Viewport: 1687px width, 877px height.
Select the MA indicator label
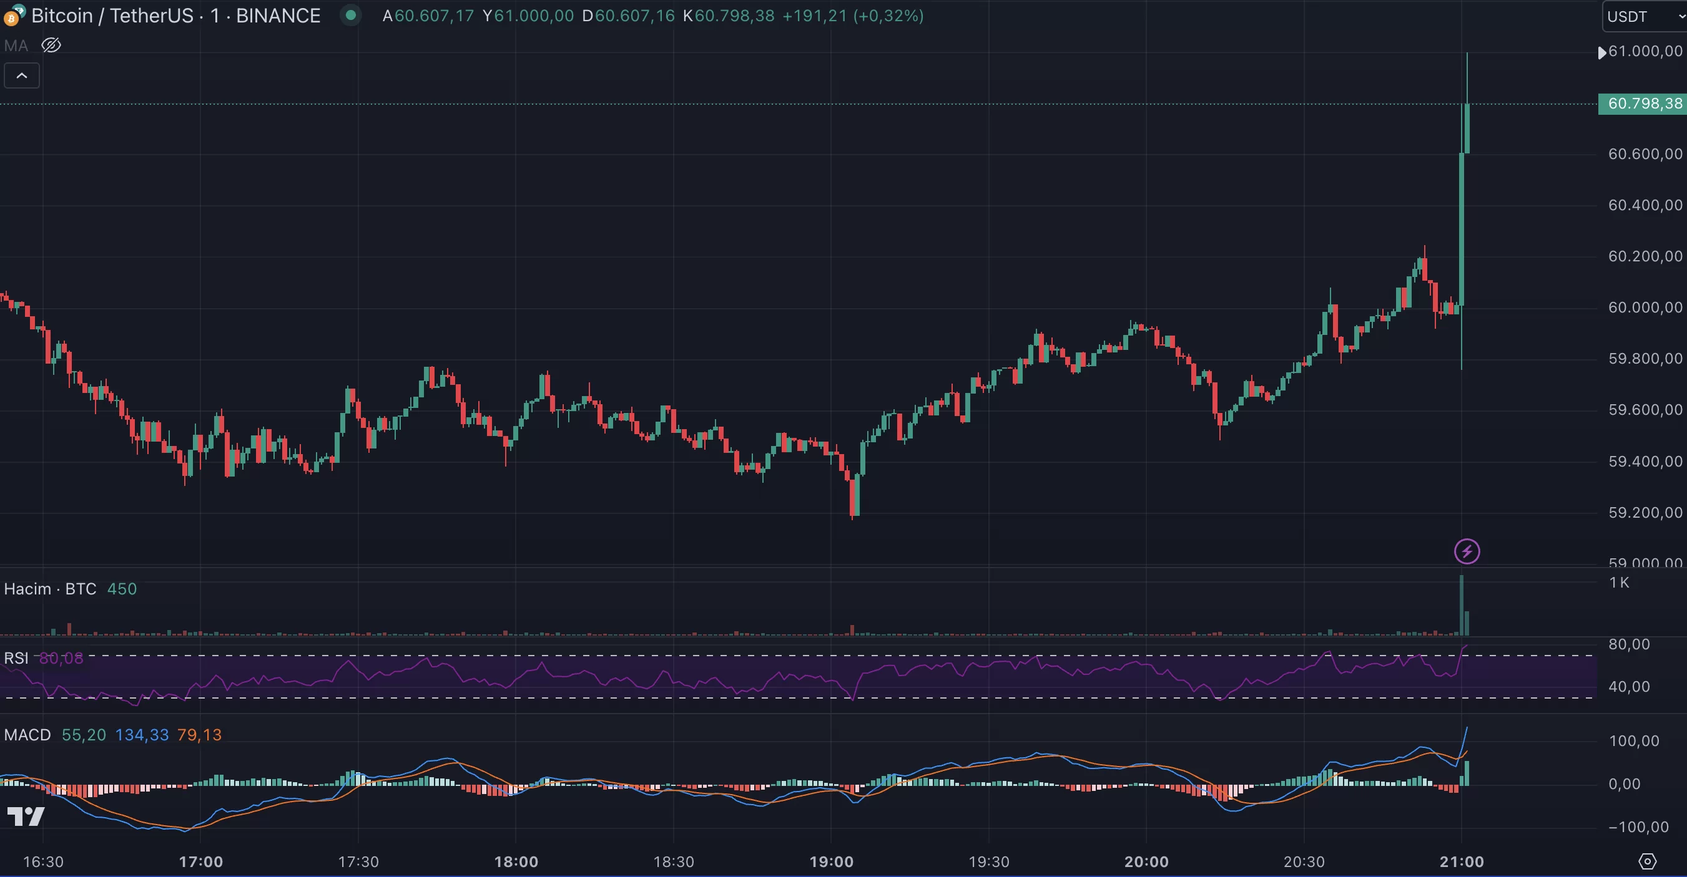pyautogui.click(x=16, y=46)
